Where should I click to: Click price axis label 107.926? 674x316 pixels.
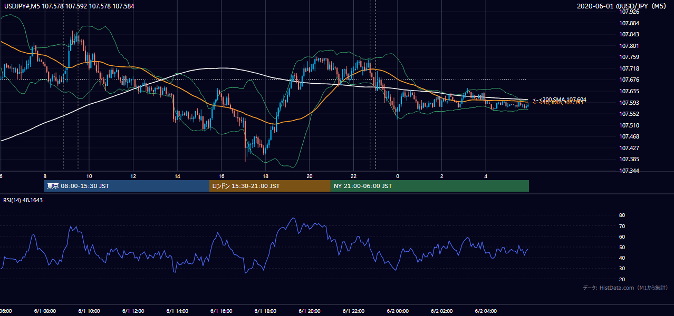tap(630, 12)
